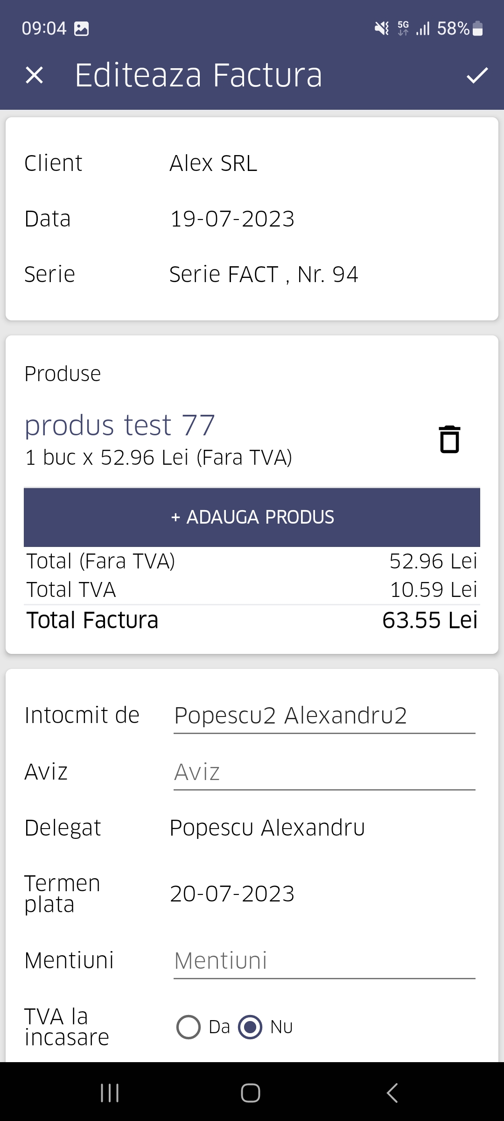
Task: Tap the Android recent apps button
Action: (x=110, y=1093)
